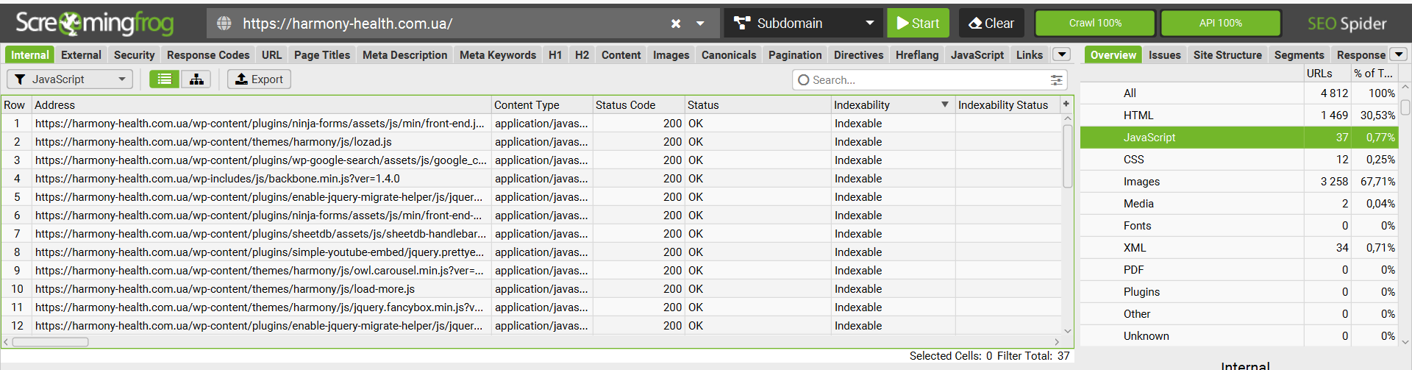This screenshot has height=370, width=1412.
Task: Open the overflow dropdown after Links tab
Action: 1061,54
